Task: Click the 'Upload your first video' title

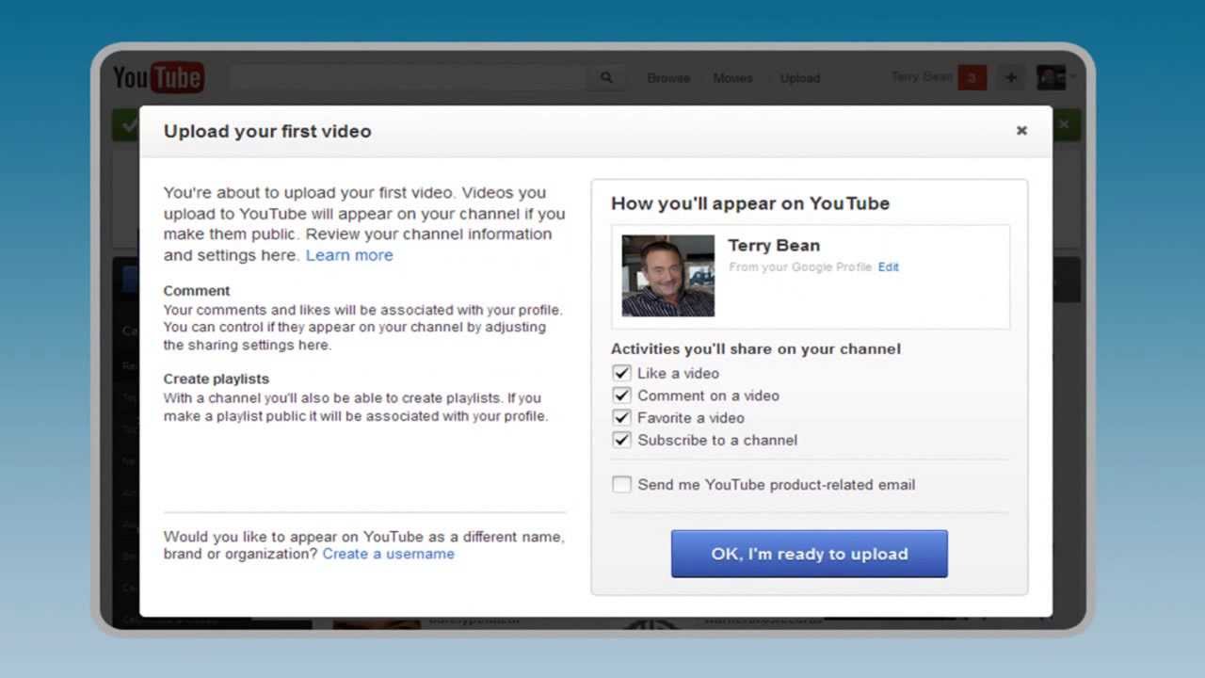Action: point(267,132)
